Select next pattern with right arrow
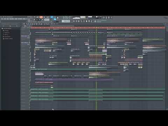168x126 pixels. coord(71,21)
